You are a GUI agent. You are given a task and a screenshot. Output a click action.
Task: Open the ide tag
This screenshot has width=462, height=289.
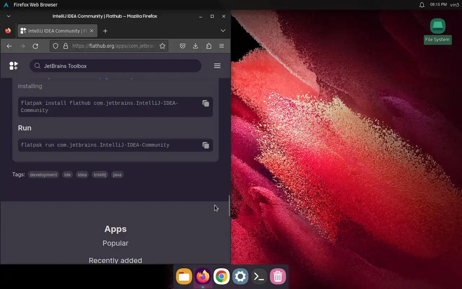coord(67,174)
